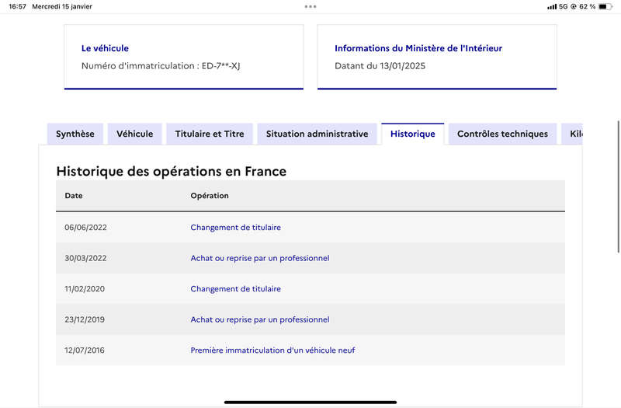Tap the orientation lock icon near battery
This screenshot has width=621, height=408.
pyautogui.click(x=573, y=7)
